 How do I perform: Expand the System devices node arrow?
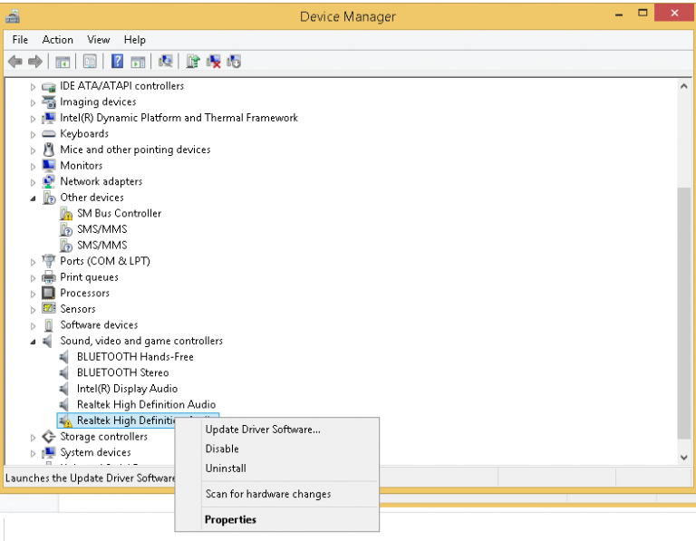[33, 454]
